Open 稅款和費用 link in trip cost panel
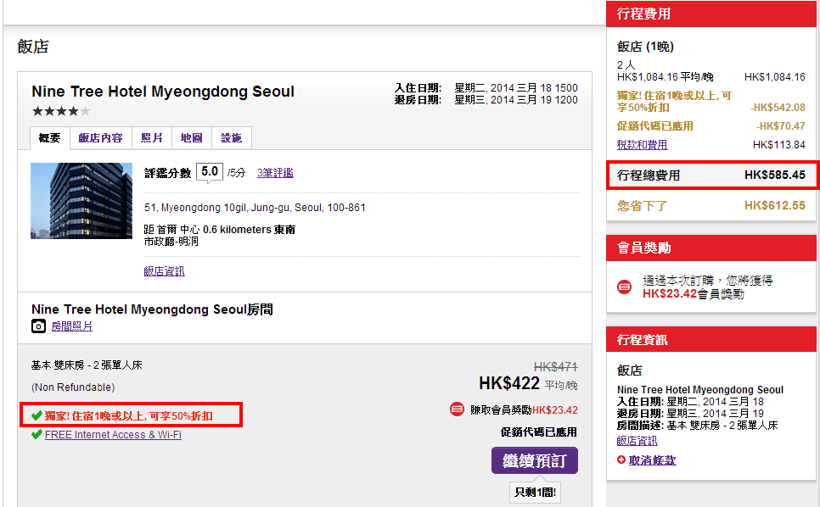 pos(642,145)
